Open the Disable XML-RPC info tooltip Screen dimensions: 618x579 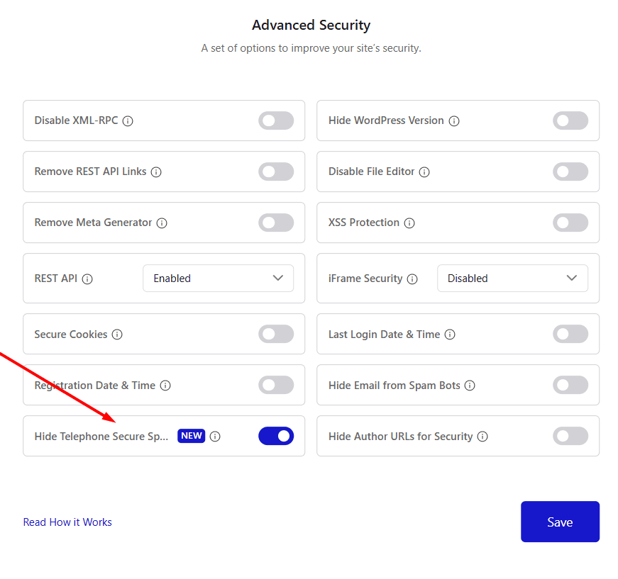128,120
